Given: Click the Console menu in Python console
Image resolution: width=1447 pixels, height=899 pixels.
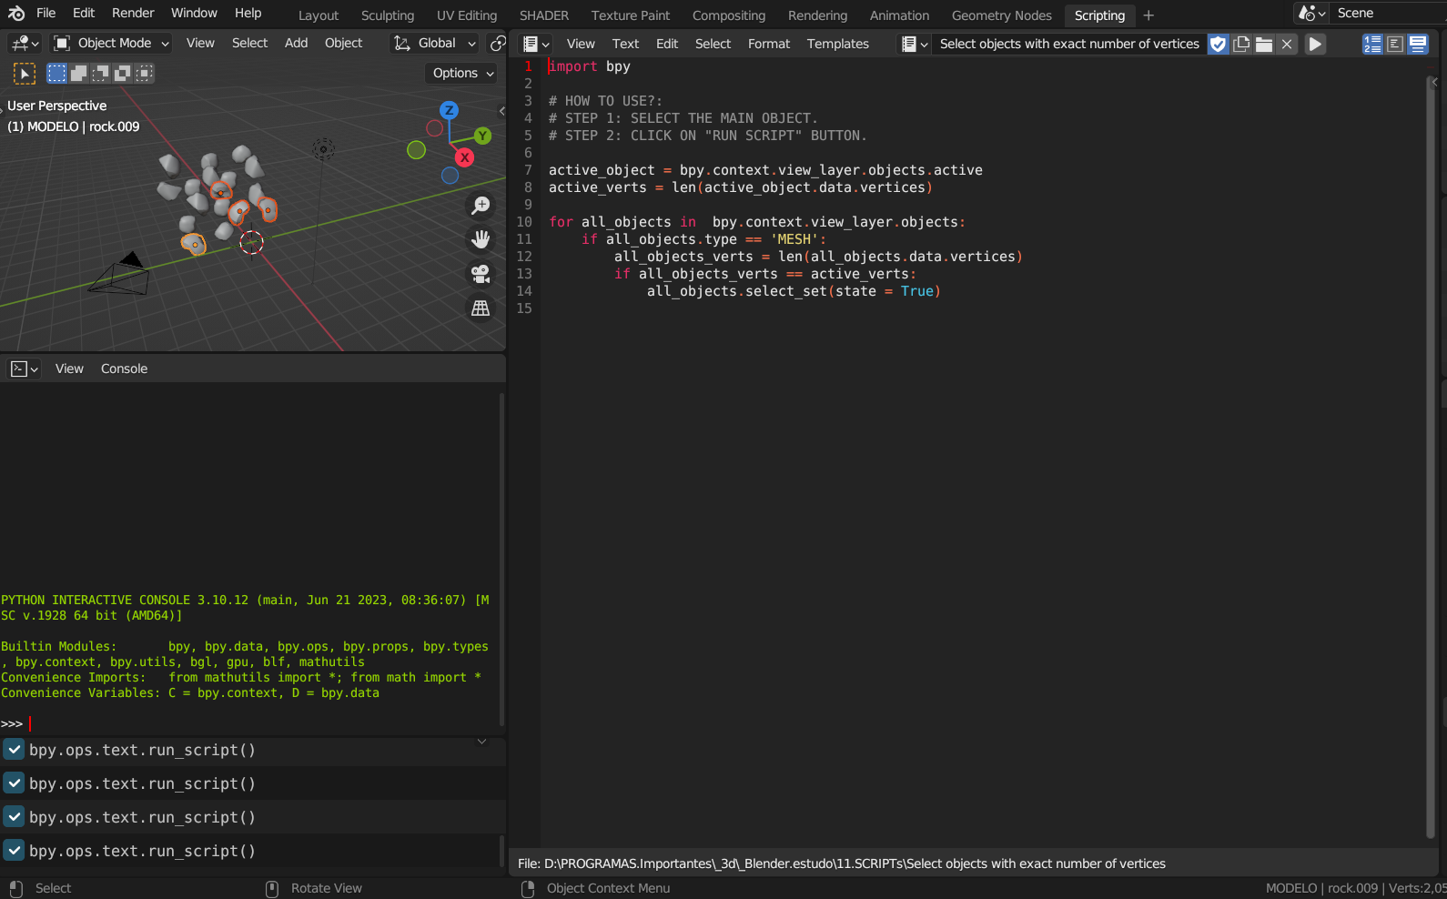Looking at the screenshot, I should [x=124, y=369].
